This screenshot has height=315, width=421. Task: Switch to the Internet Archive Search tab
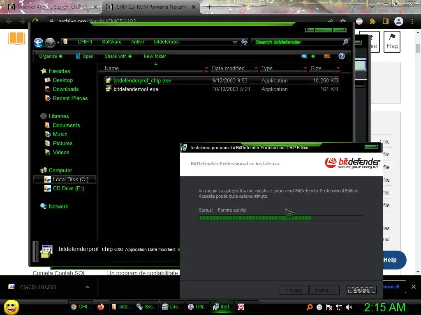(52, 7)
